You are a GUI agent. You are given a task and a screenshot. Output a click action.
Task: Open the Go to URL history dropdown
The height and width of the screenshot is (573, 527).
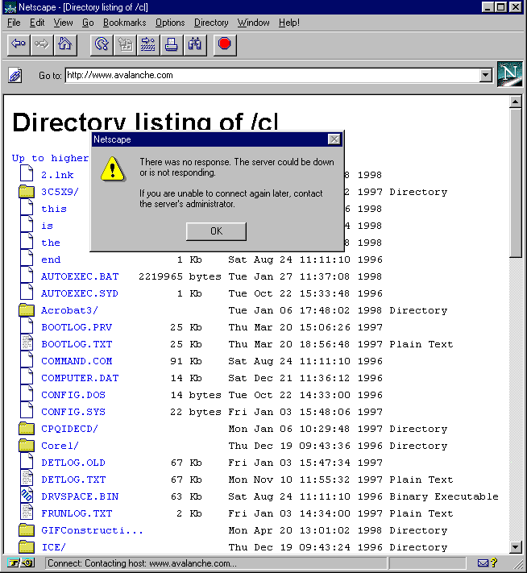[486, 75]
